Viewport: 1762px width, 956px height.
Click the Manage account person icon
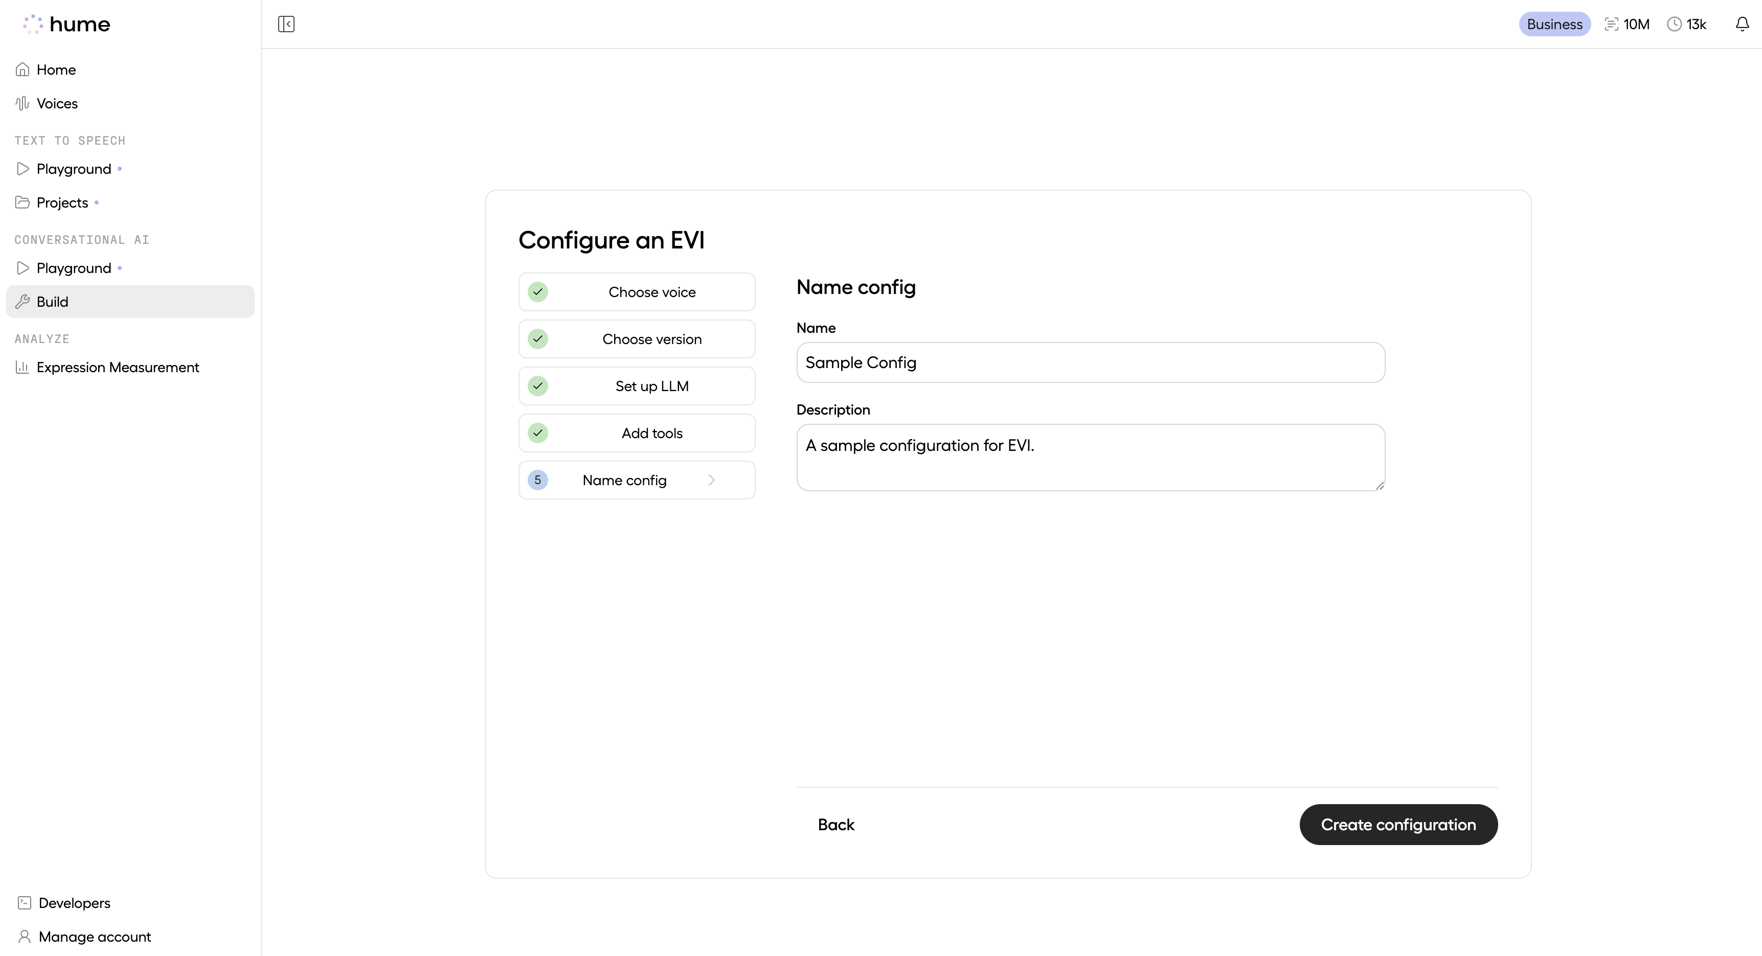coord(23,936)
